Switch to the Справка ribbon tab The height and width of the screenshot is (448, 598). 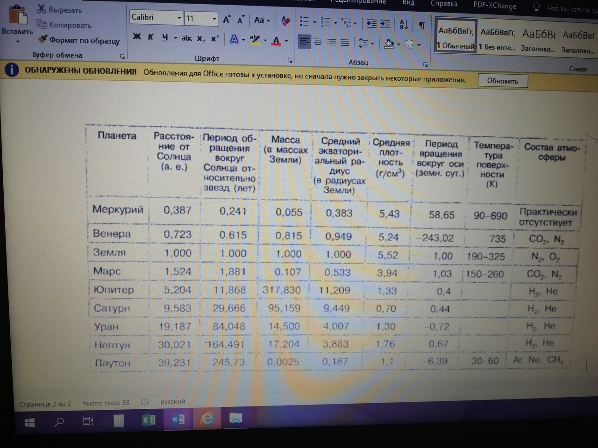[444, 4]
